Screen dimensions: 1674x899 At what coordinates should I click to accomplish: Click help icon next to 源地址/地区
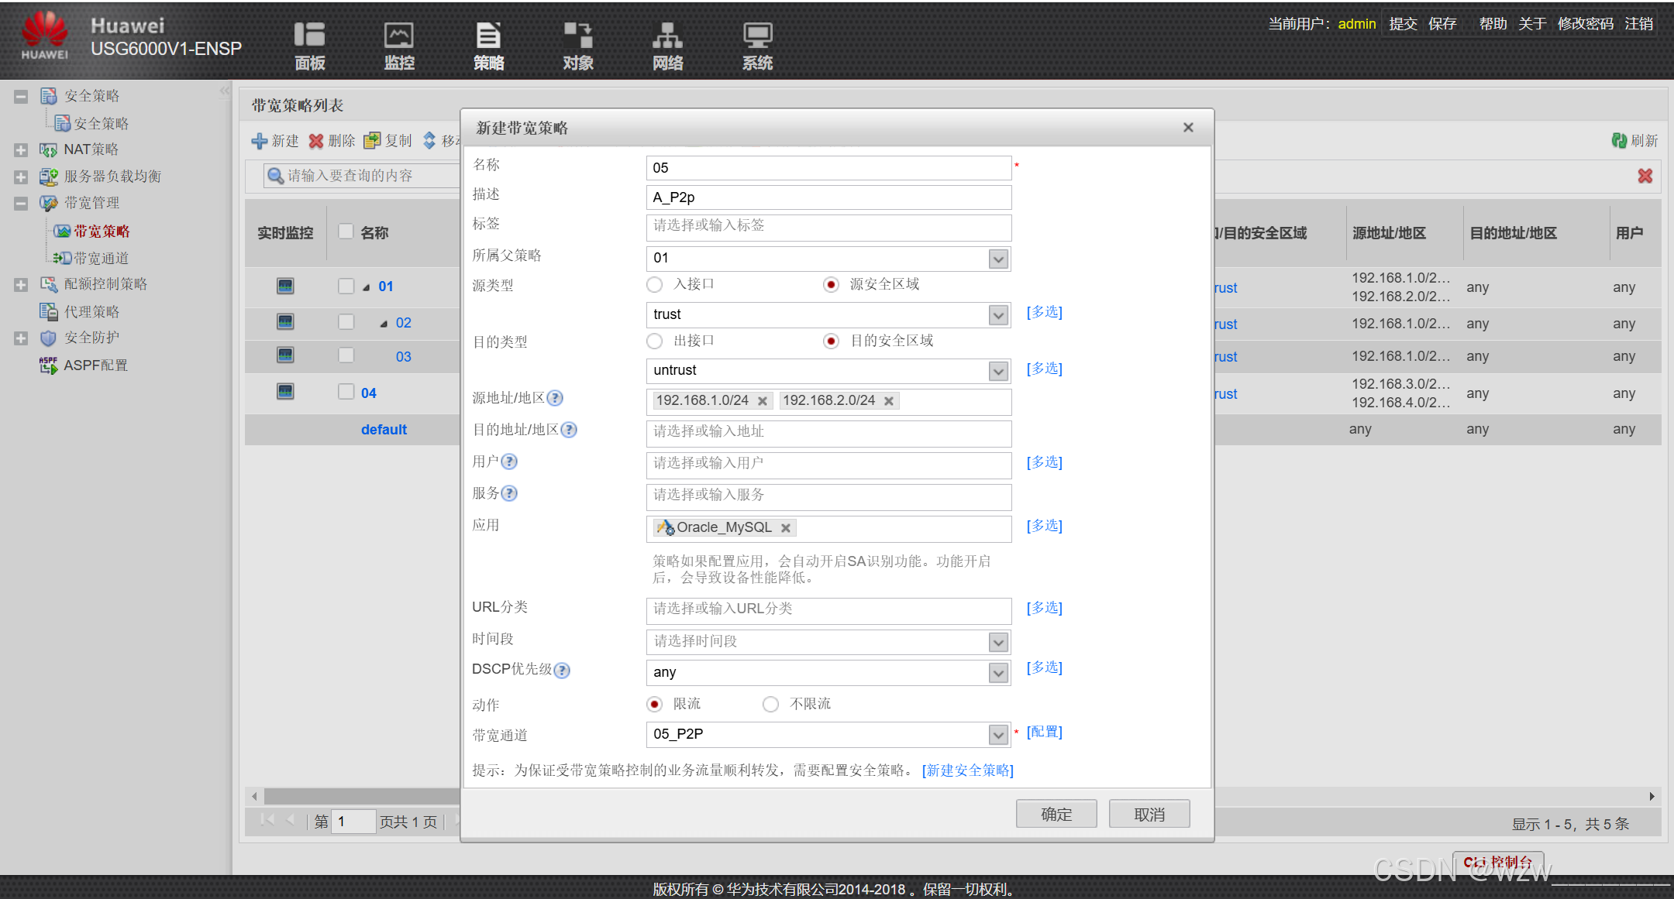pos(555,398)
